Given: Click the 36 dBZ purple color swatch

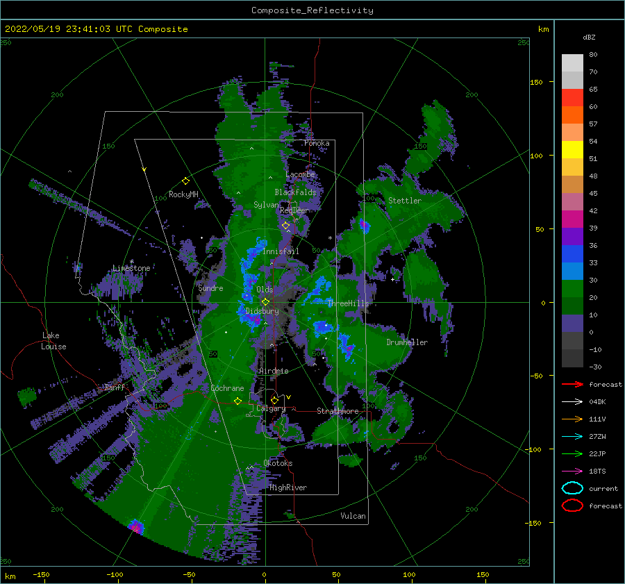Looking at the screenshot, I should click(572, 236).
